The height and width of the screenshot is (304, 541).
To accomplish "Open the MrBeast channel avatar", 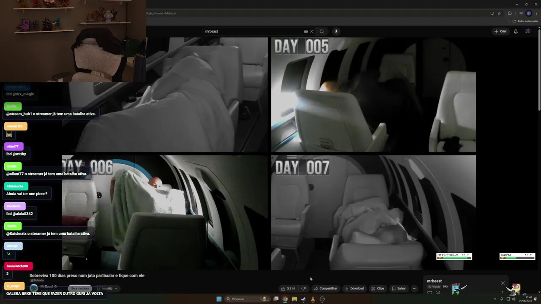I will 34,288.
